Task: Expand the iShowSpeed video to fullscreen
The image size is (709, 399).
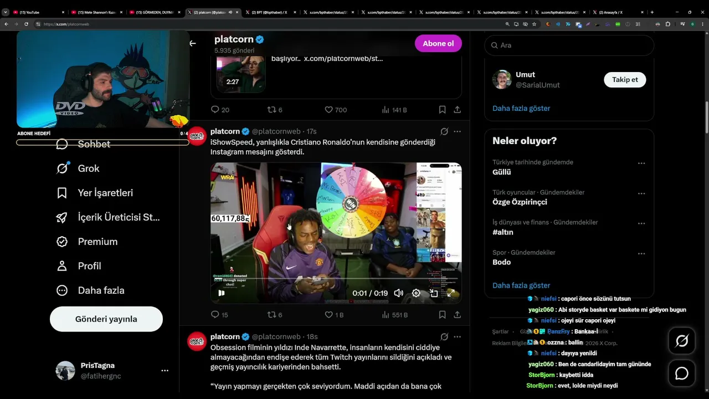Action: (x=451, y=293)
